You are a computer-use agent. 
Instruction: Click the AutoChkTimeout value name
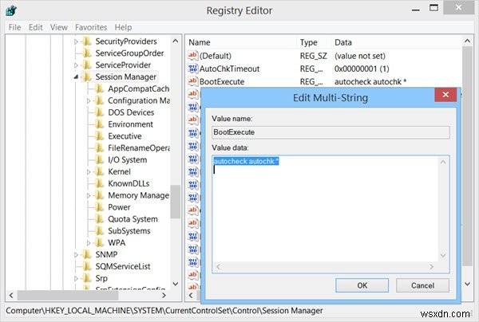[x=229, y=69]
